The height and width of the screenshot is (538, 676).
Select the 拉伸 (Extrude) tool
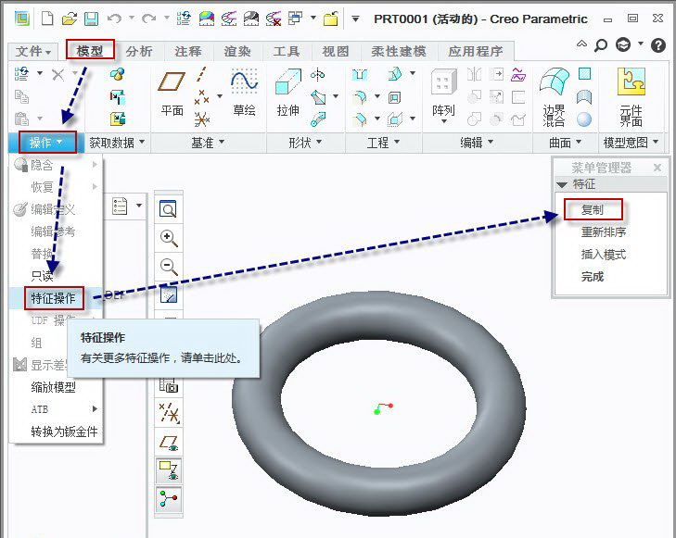[287, 93]
